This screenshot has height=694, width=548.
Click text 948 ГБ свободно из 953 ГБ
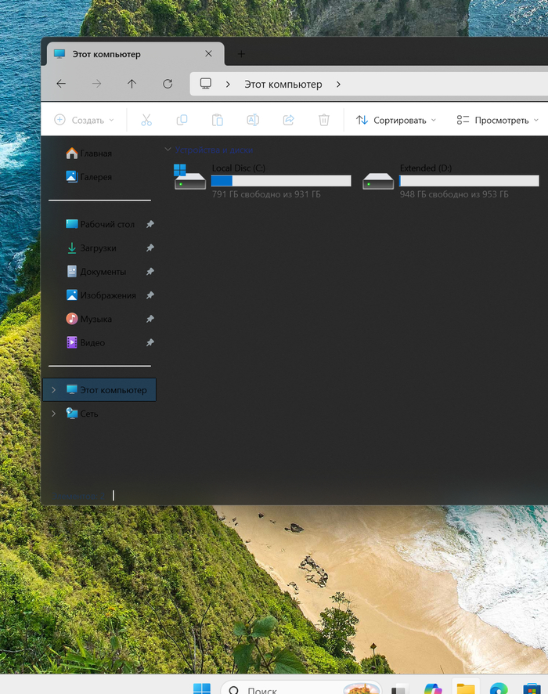[x=454, y=194]
